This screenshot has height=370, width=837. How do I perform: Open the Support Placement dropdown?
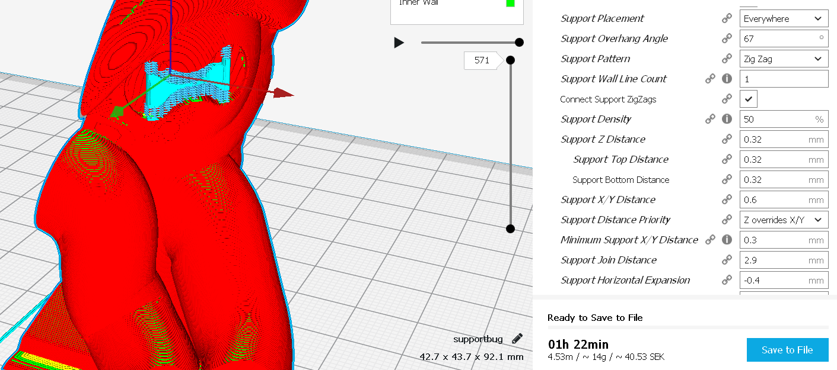pos(784,18)
